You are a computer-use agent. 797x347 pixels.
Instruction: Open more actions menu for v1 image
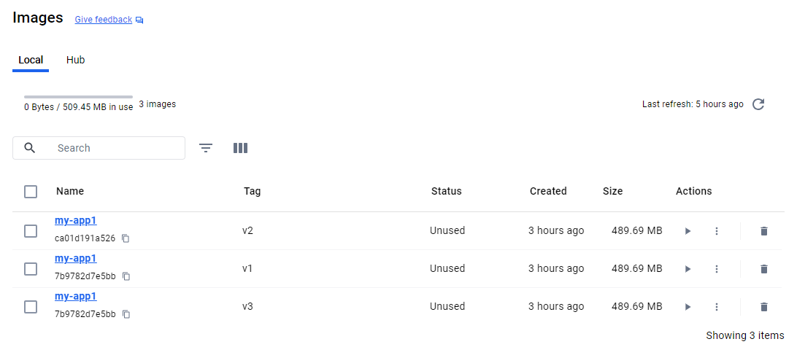point(717,269)
